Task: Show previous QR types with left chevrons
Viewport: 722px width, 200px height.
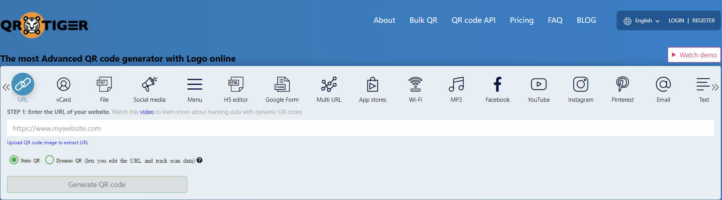Action: click(6, 87)
